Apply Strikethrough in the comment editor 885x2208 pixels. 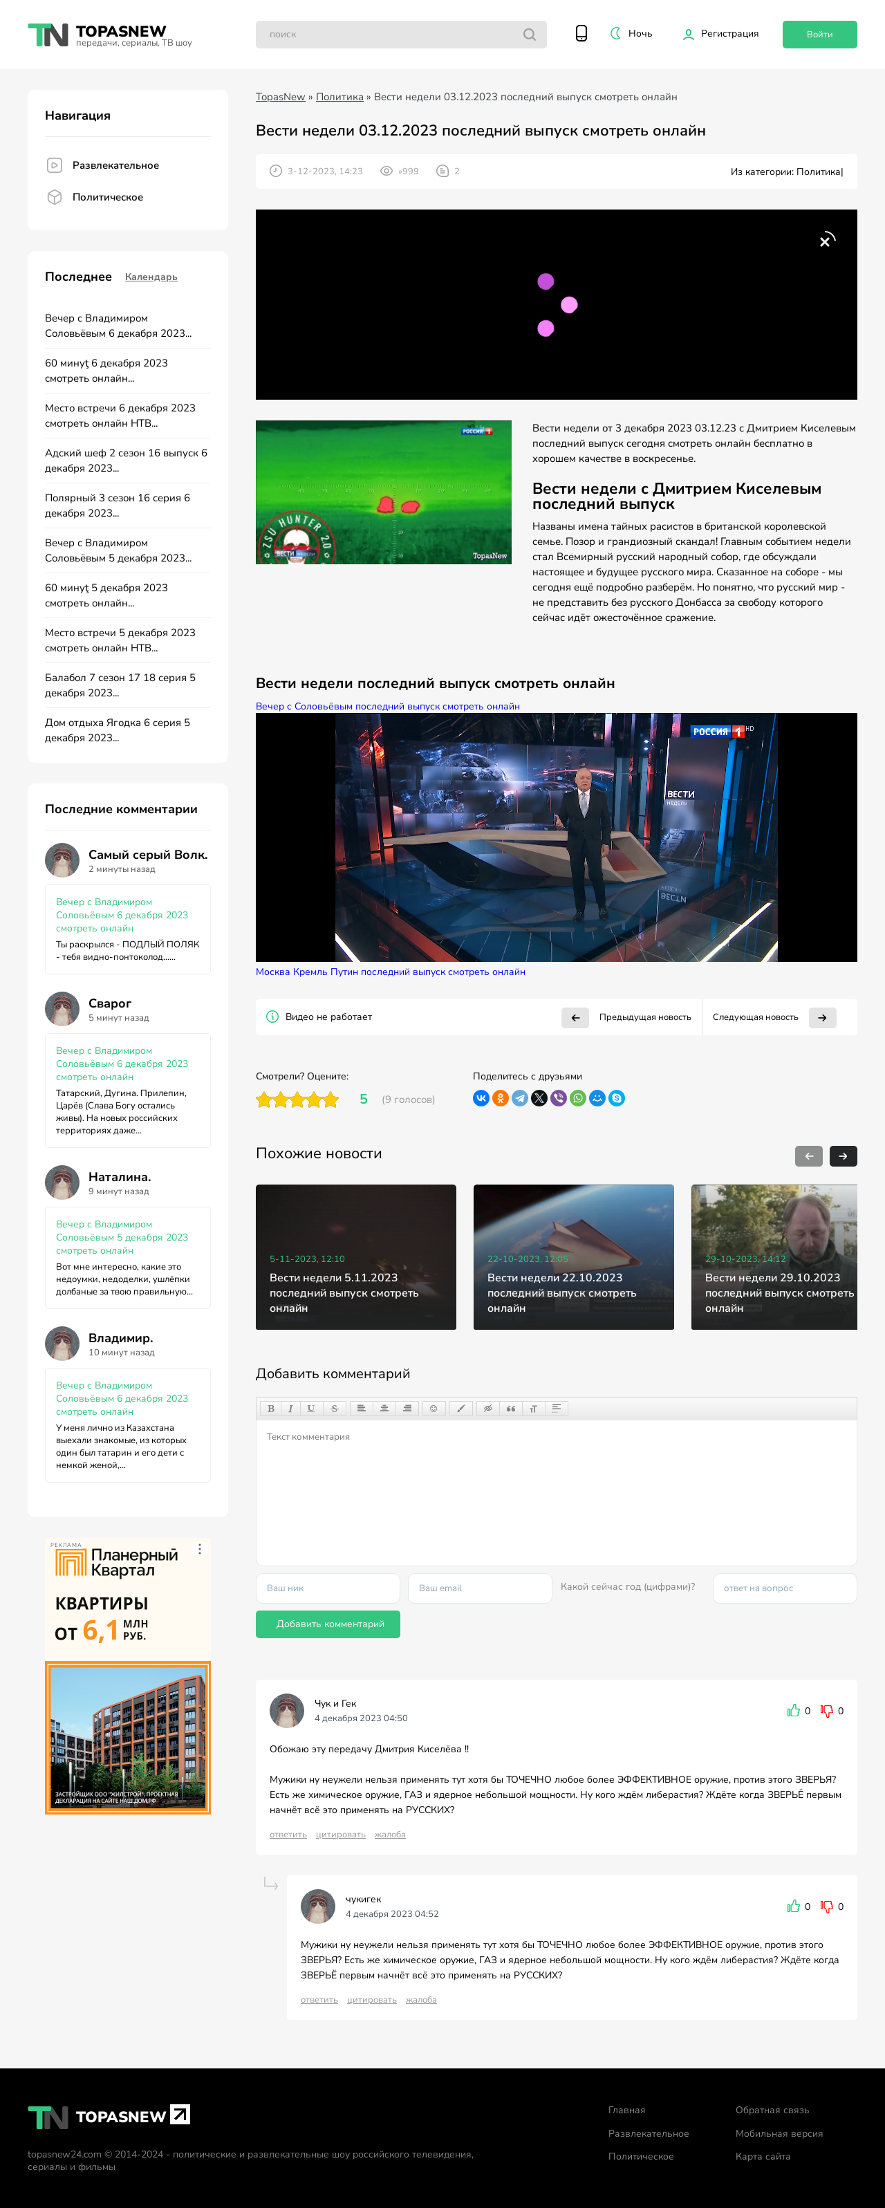[x=334, y=1409]
